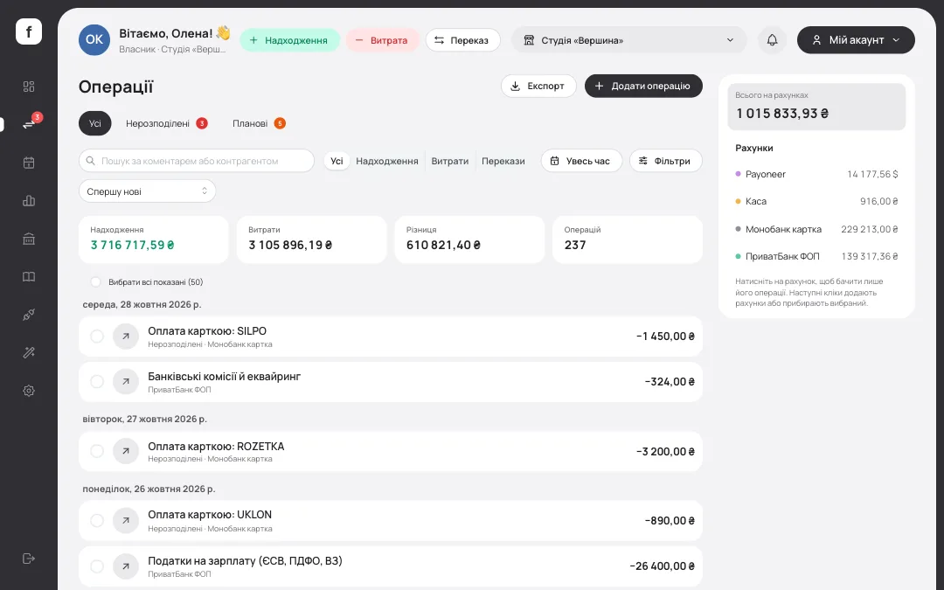Viewport: 944px width, 590px height.
Task: Filter by the Каса account
Action: (x=816, y=201)
